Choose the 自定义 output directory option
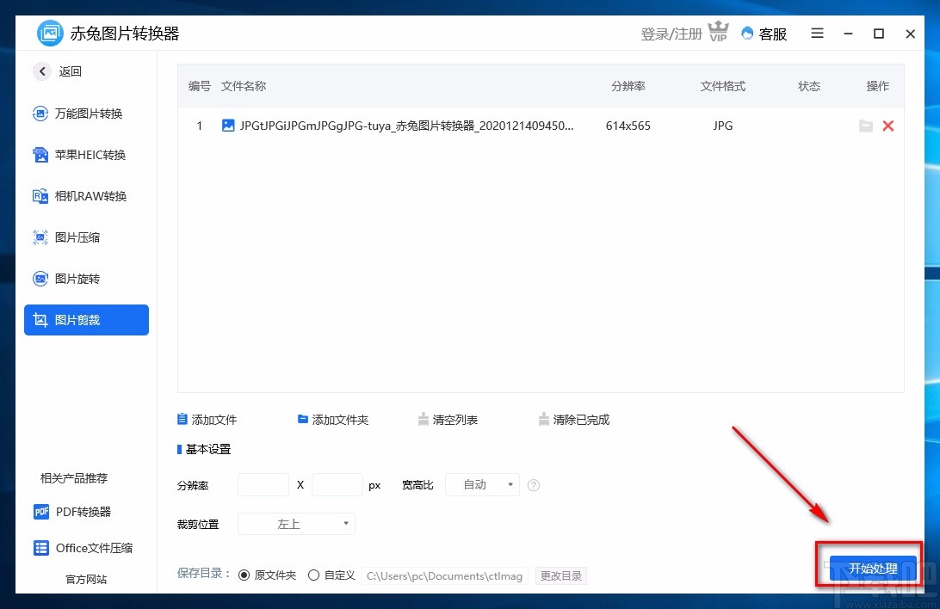940x609 pixels. tap(314, 575)
